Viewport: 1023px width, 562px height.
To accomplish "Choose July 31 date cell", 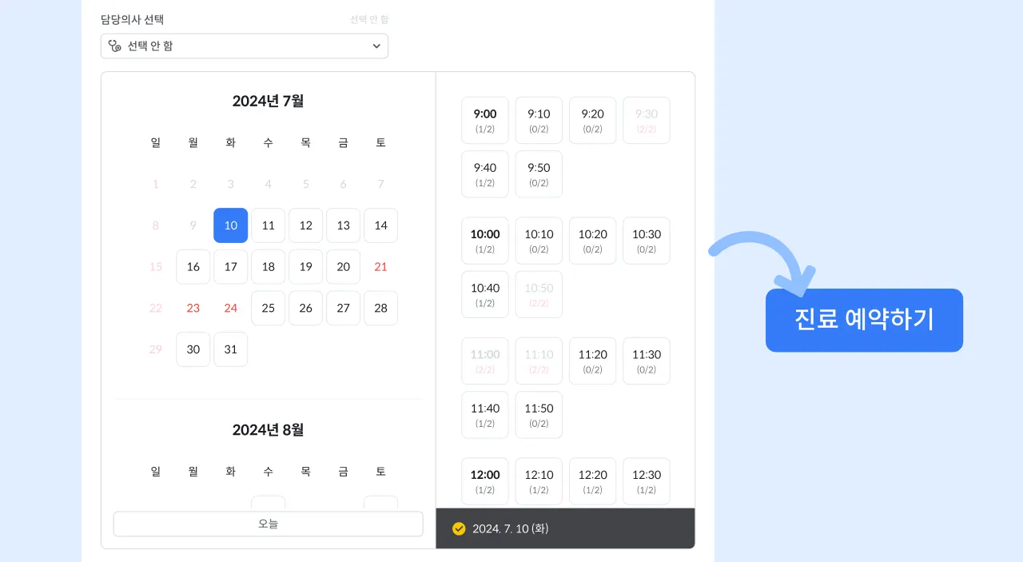I will click(x=231, y=349).
